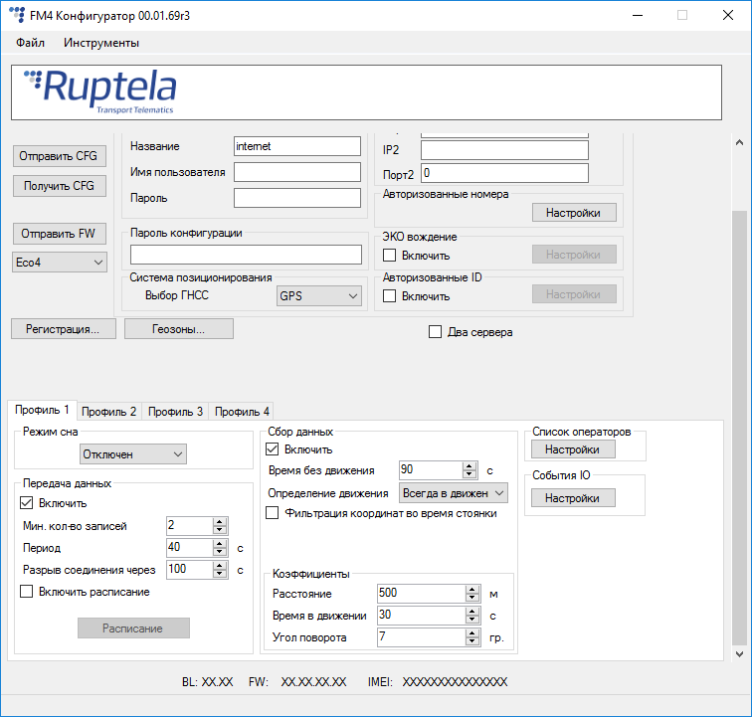Open the Eco4 device type dropdown
Image resolution: width=752 pixels, height=717 pixels.
pos(59,262)
